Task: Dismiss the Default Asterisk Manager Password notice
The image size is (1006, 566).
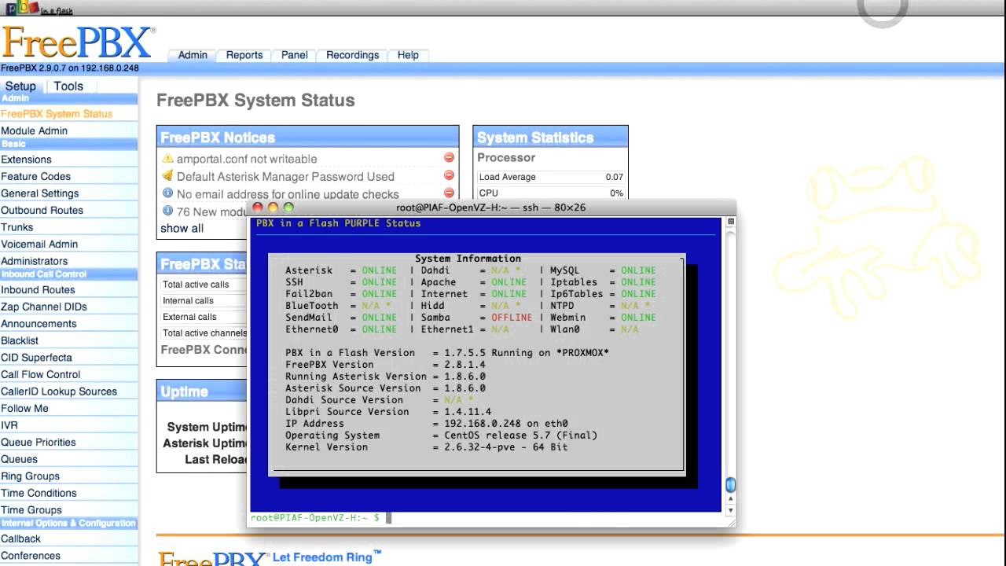Action: click(449, 175)
